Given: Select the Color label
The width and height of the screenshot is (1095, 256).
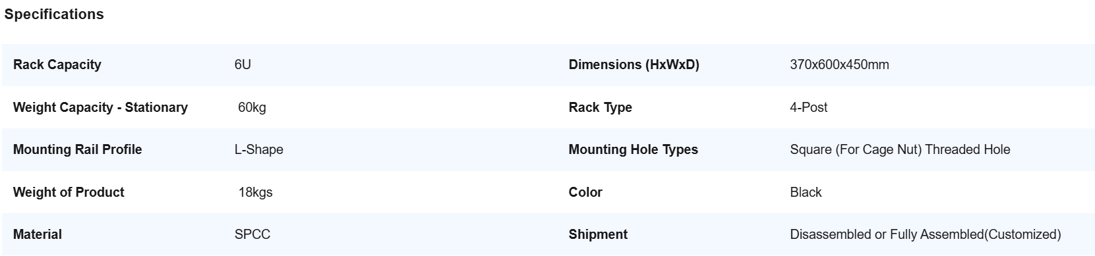Looking at the screenshot, I should click(x=585, y=192).
